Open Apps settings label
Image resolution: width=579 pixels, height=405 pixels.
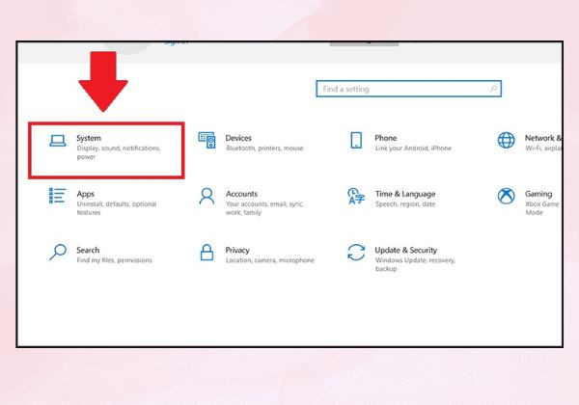pyautogui.click(x=86, y=194)
